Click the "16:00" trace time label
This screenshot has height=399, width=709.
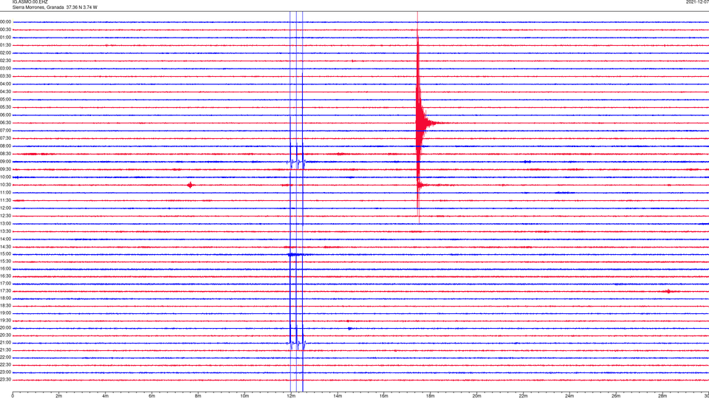coord(5,269)
